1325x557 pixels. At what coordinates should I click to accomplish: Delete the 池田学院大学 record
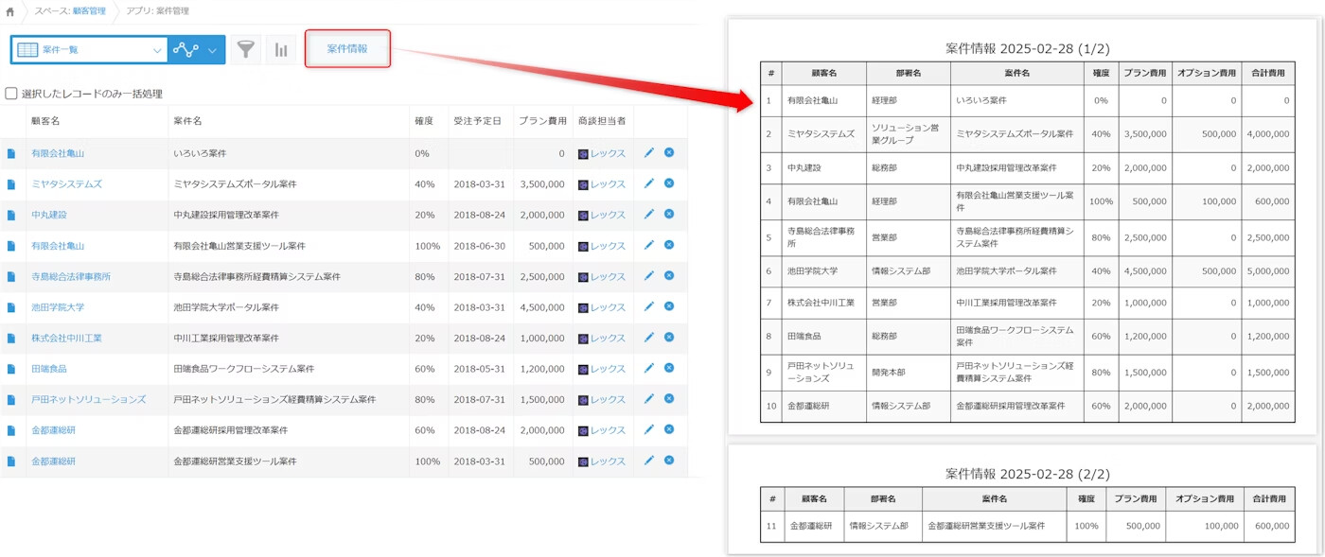click(669, 306)
